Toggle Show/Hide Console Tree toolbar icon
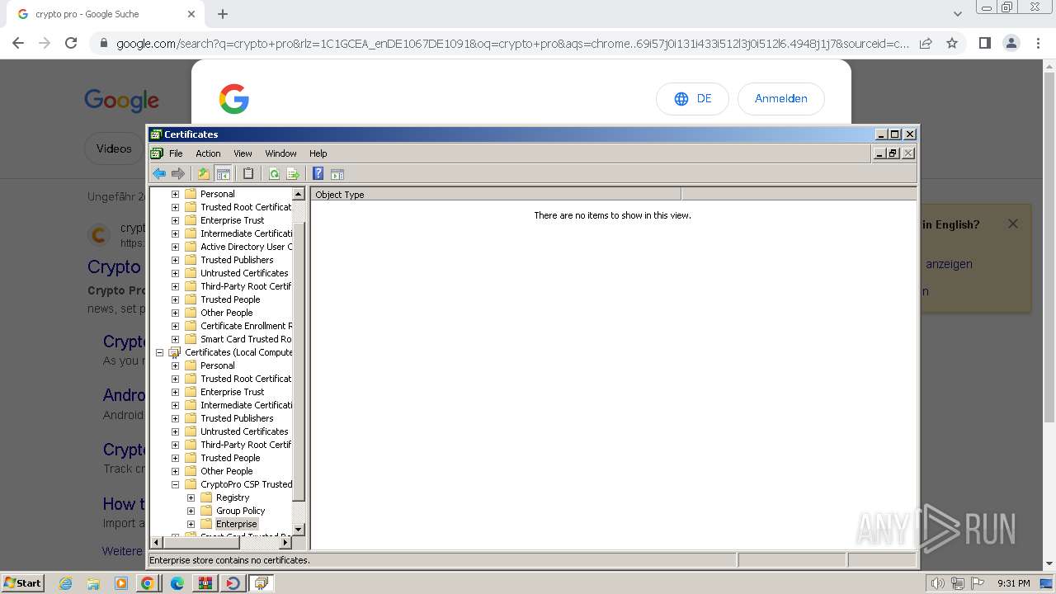This screenshot has height=594, width=1056. 223,173
